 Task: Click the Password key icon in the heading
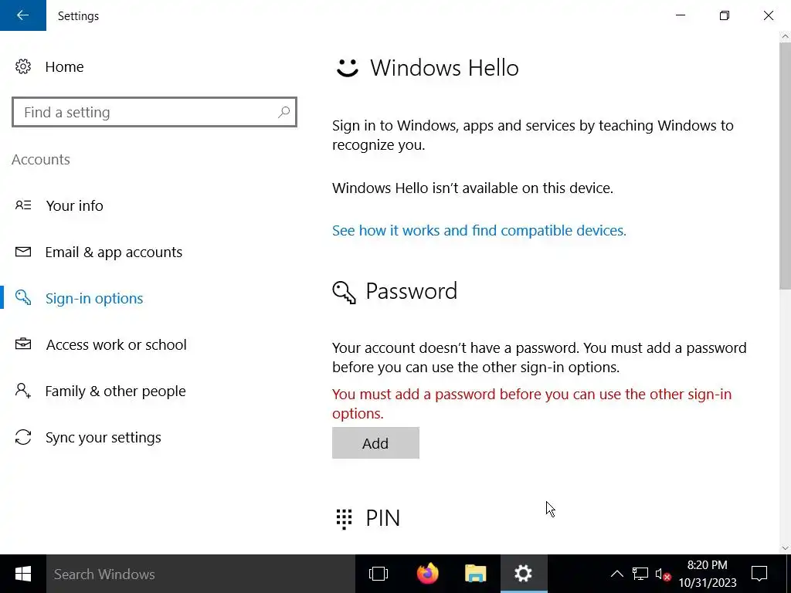tap(344, 293)
